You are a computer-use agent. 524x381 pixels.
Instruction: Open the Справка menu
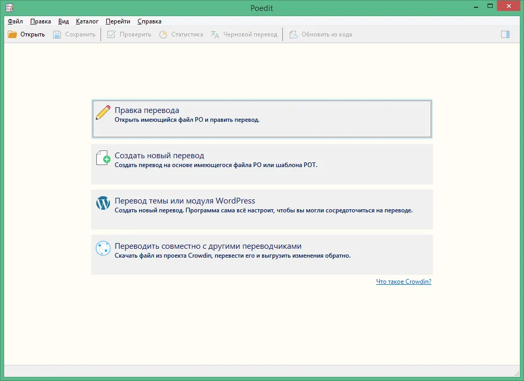coord(149,21)
